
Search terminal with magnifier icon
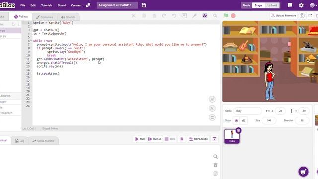click(x=215, y=156)
